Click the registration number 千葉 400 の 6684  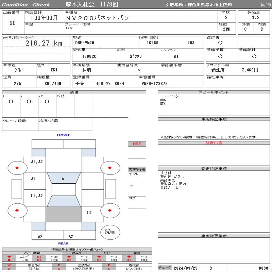(100, 83)
